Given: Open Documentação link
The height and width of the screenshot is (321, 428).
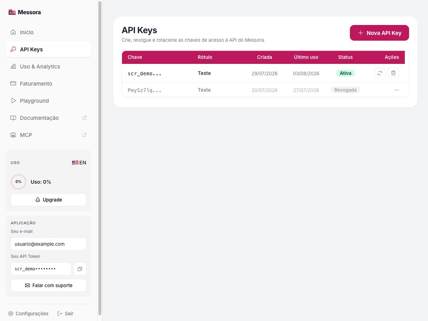Looking at the screenshot, I should point(49,118).
